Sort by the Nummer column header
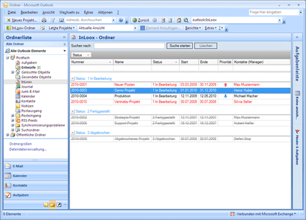The width and height of the screenshot is (306, 220). (x=92, y=62)
